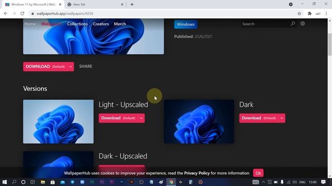This screenshot has height=186, width=332.
Task: Open Zoom from taskbar
Action: click(x=82, y=182)
